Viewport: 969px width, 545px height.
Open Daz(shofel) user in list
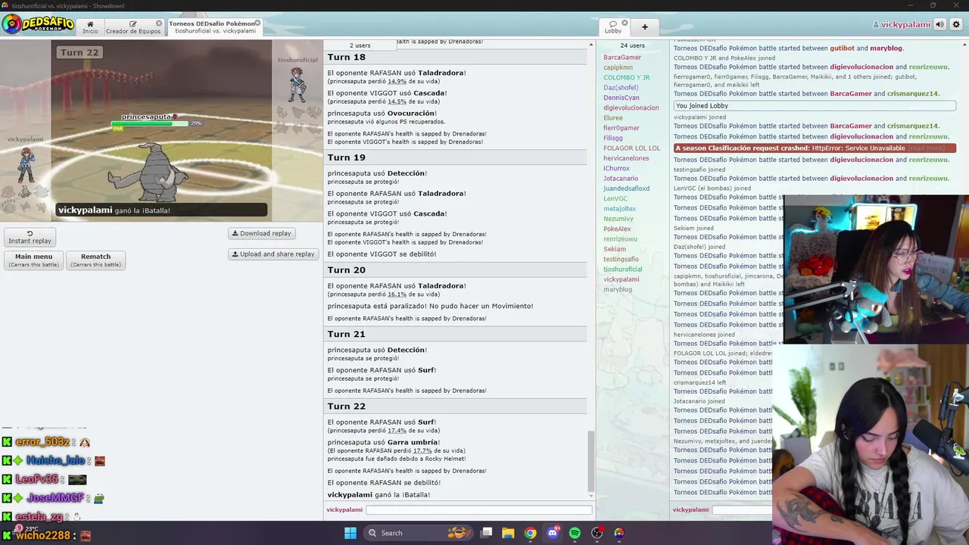tap(621, 88)
